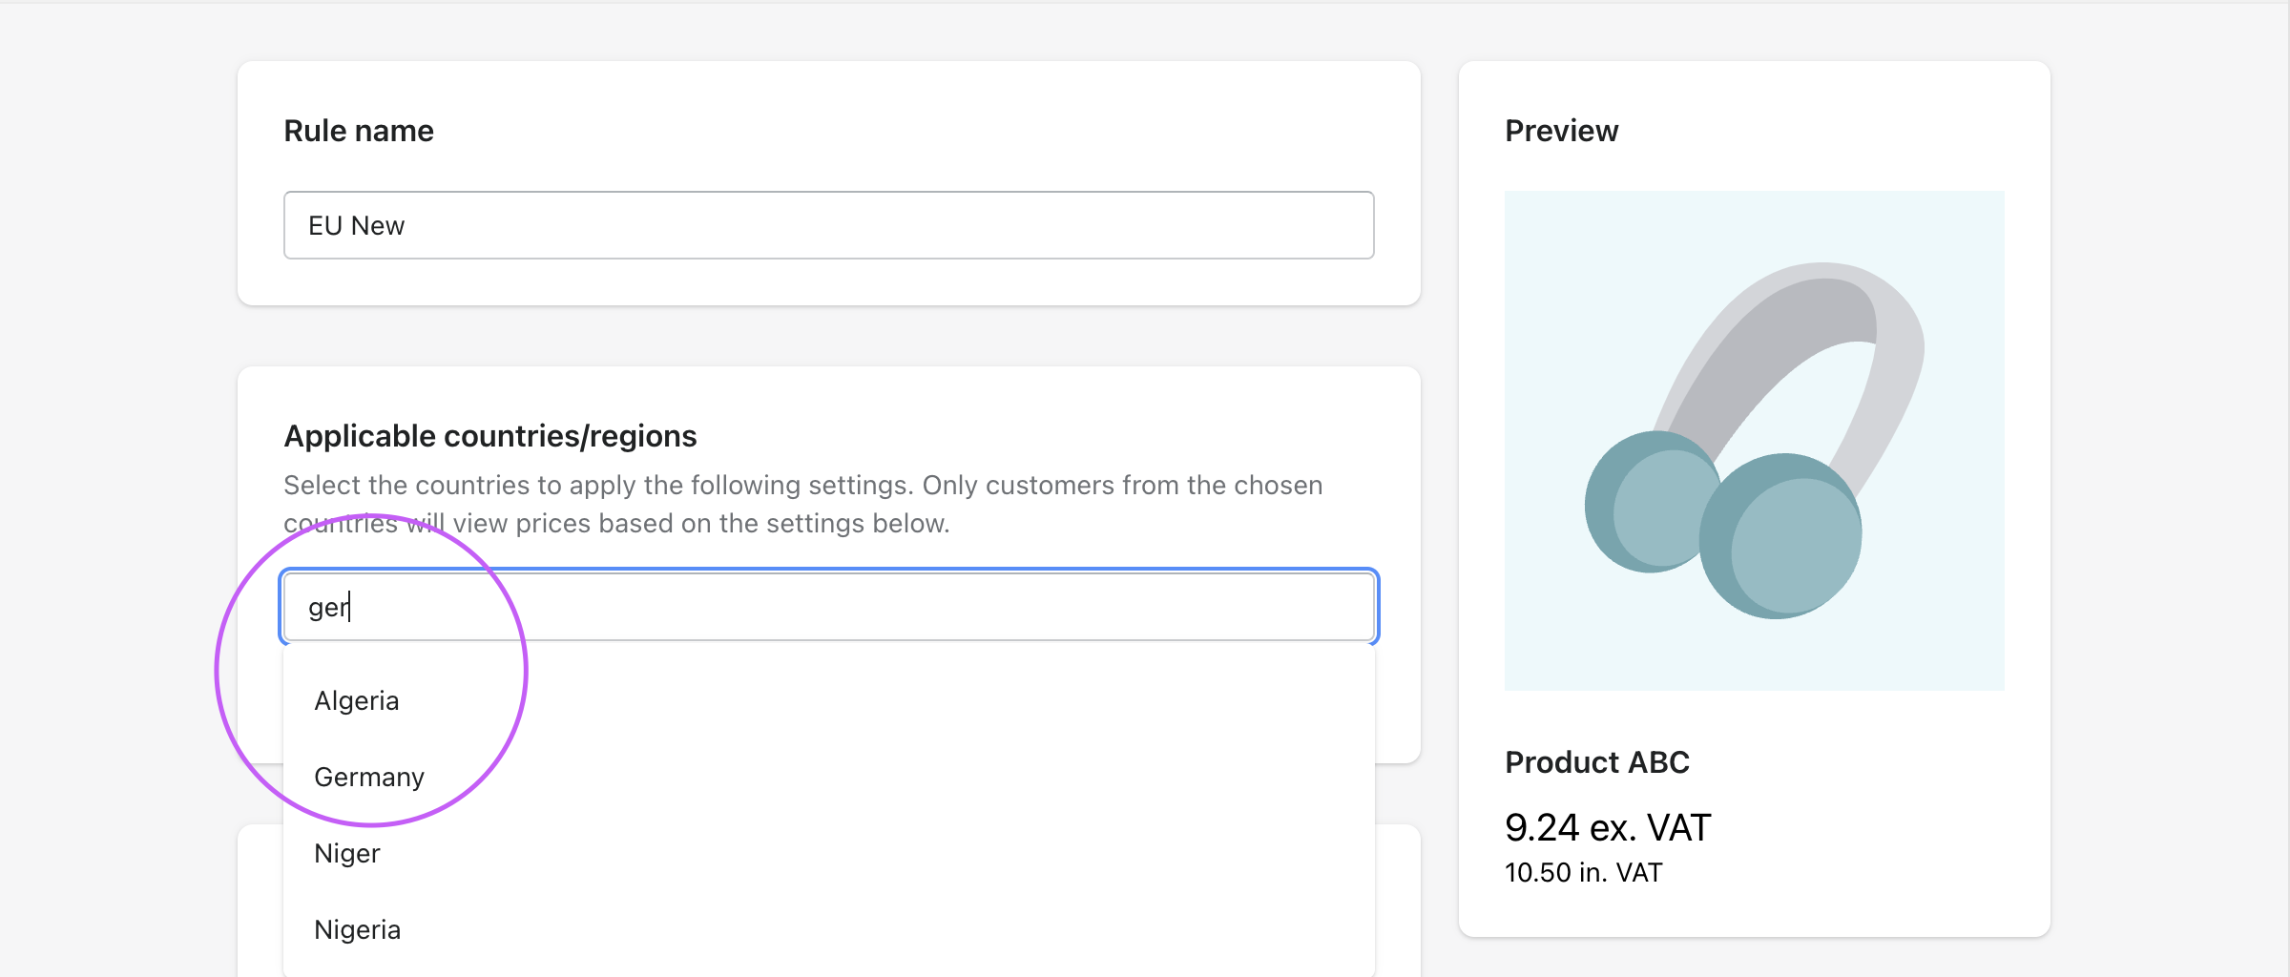Click the Rule name input field

coord(828,225)
